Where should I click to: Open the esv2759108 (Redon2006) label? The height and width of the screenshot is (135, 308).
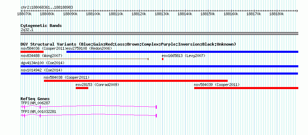pos(89,48)
